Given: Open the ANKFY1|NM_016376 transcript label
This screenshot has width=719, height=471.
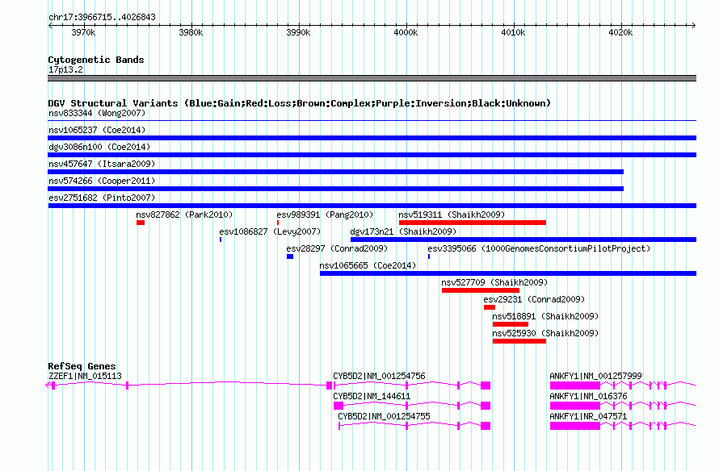Looking at the screenshot, I should coord(588,396).
